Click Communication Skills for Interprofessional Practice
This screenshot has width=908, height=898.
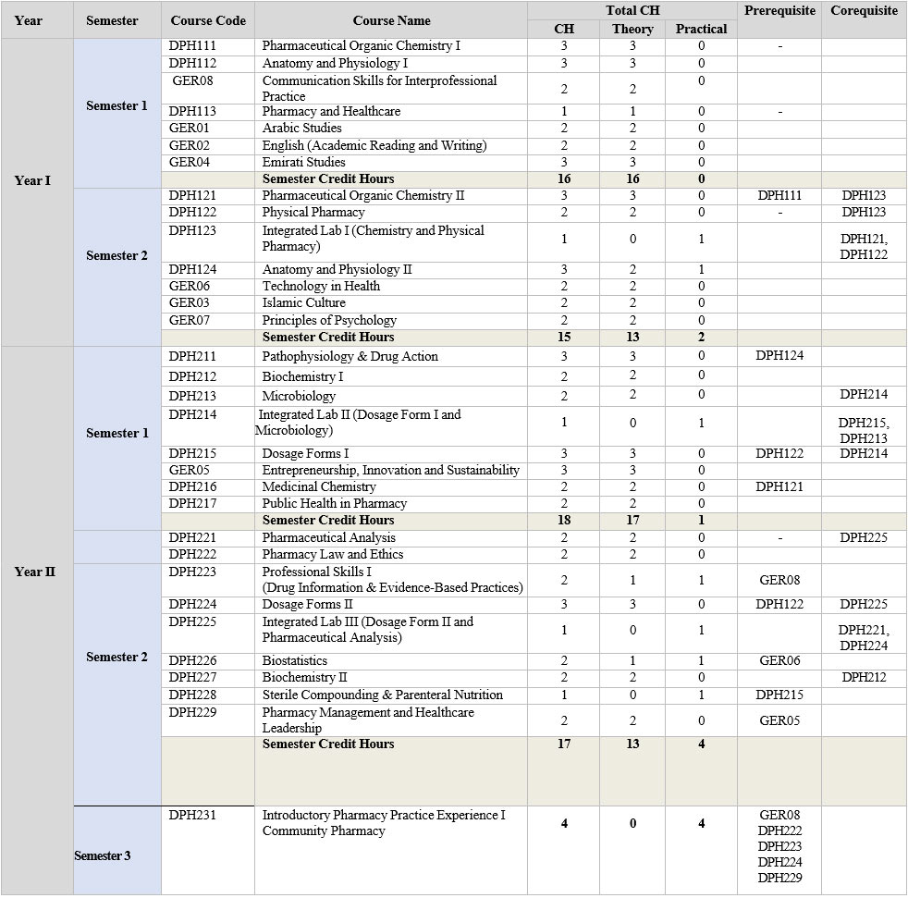[379, 88]
